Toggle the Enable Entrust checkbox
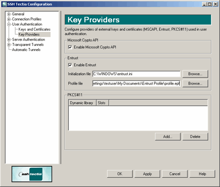220x187 pixels. 70,65
